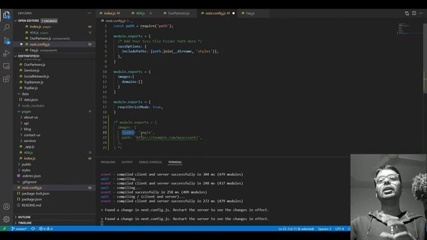This screenshot has height=240, width=427.
Task: Open the Run and Debug view
Action: 6,53
